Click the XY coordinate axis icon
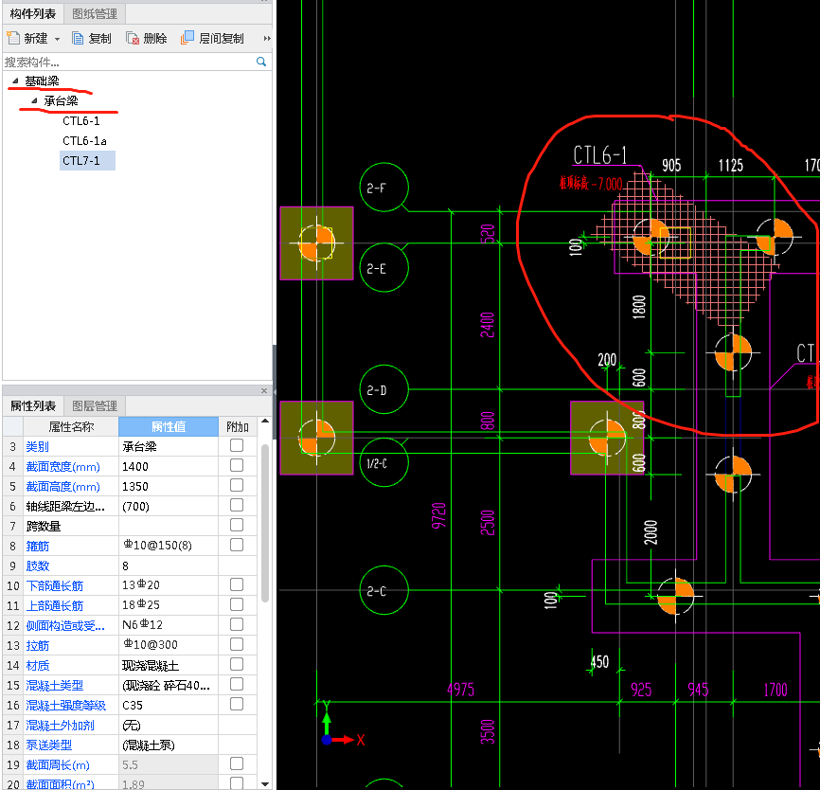This screenshot has height=790, width=820. pos(342,725)
